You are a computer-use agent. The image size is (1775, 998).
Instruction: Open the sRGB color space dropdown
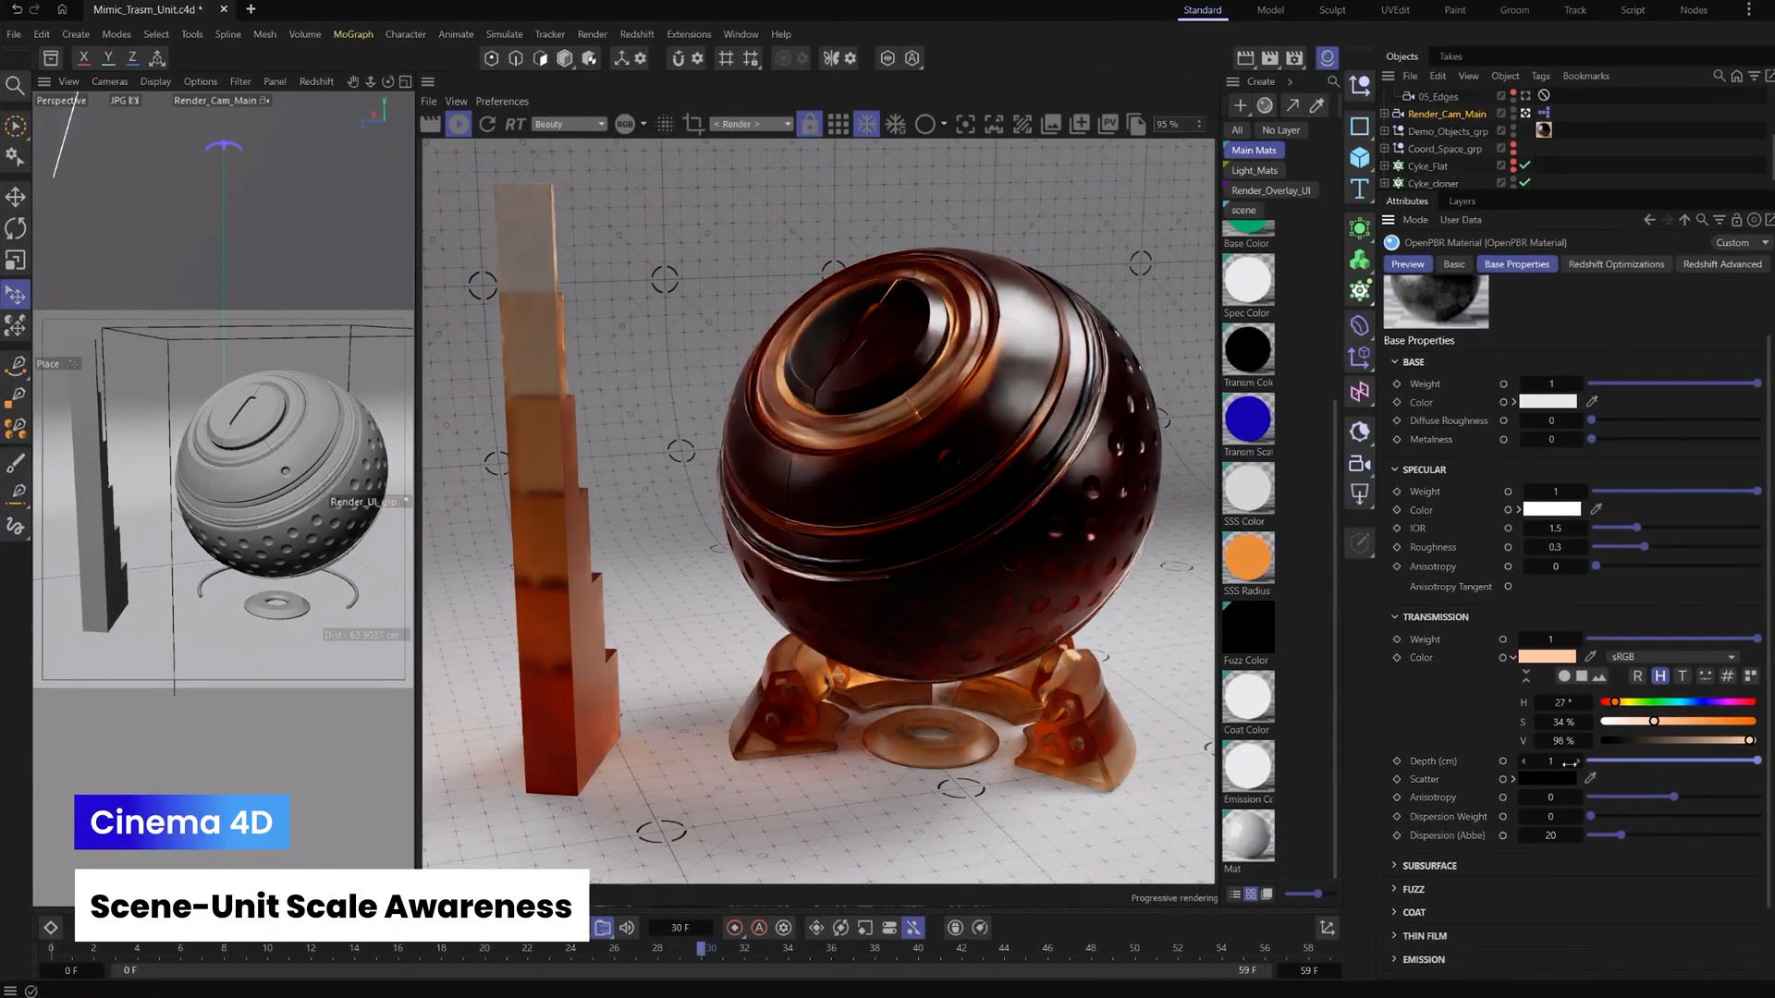(x=1672, y=657)
